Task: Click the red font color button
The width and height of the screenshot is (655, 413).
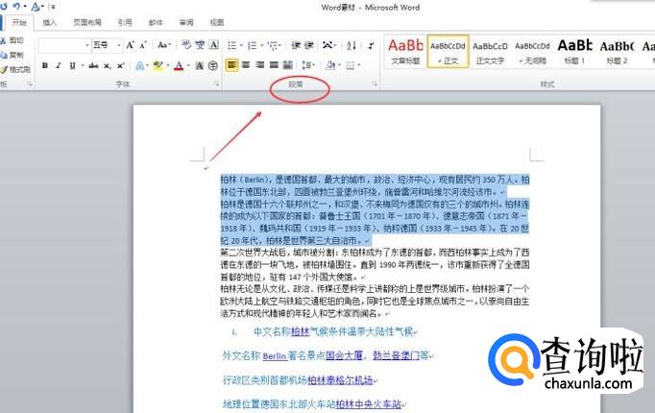Action: [x=179, y=65]
